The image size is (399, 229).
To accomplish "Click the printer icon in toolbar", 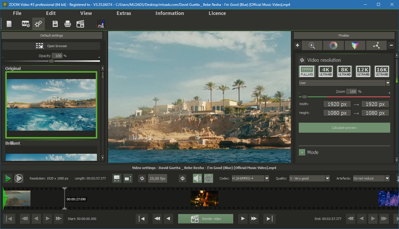I will (68, 24).
